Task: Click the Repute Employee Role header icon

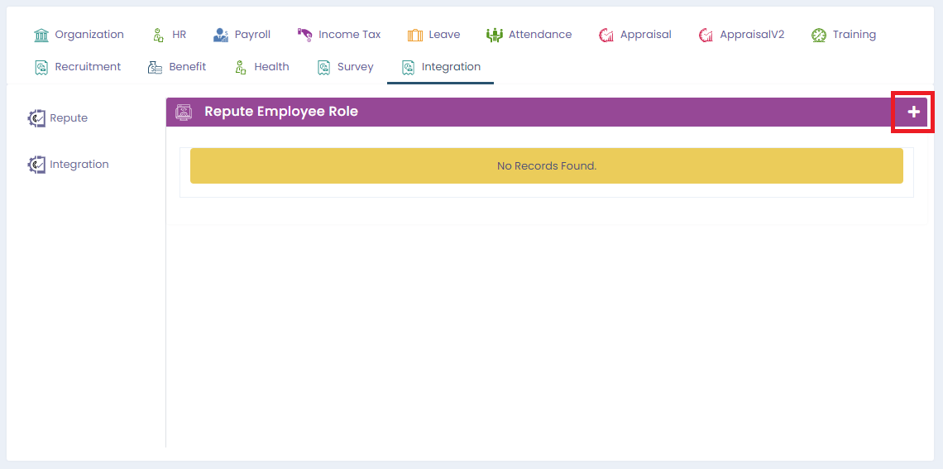Action: [184, 112]
